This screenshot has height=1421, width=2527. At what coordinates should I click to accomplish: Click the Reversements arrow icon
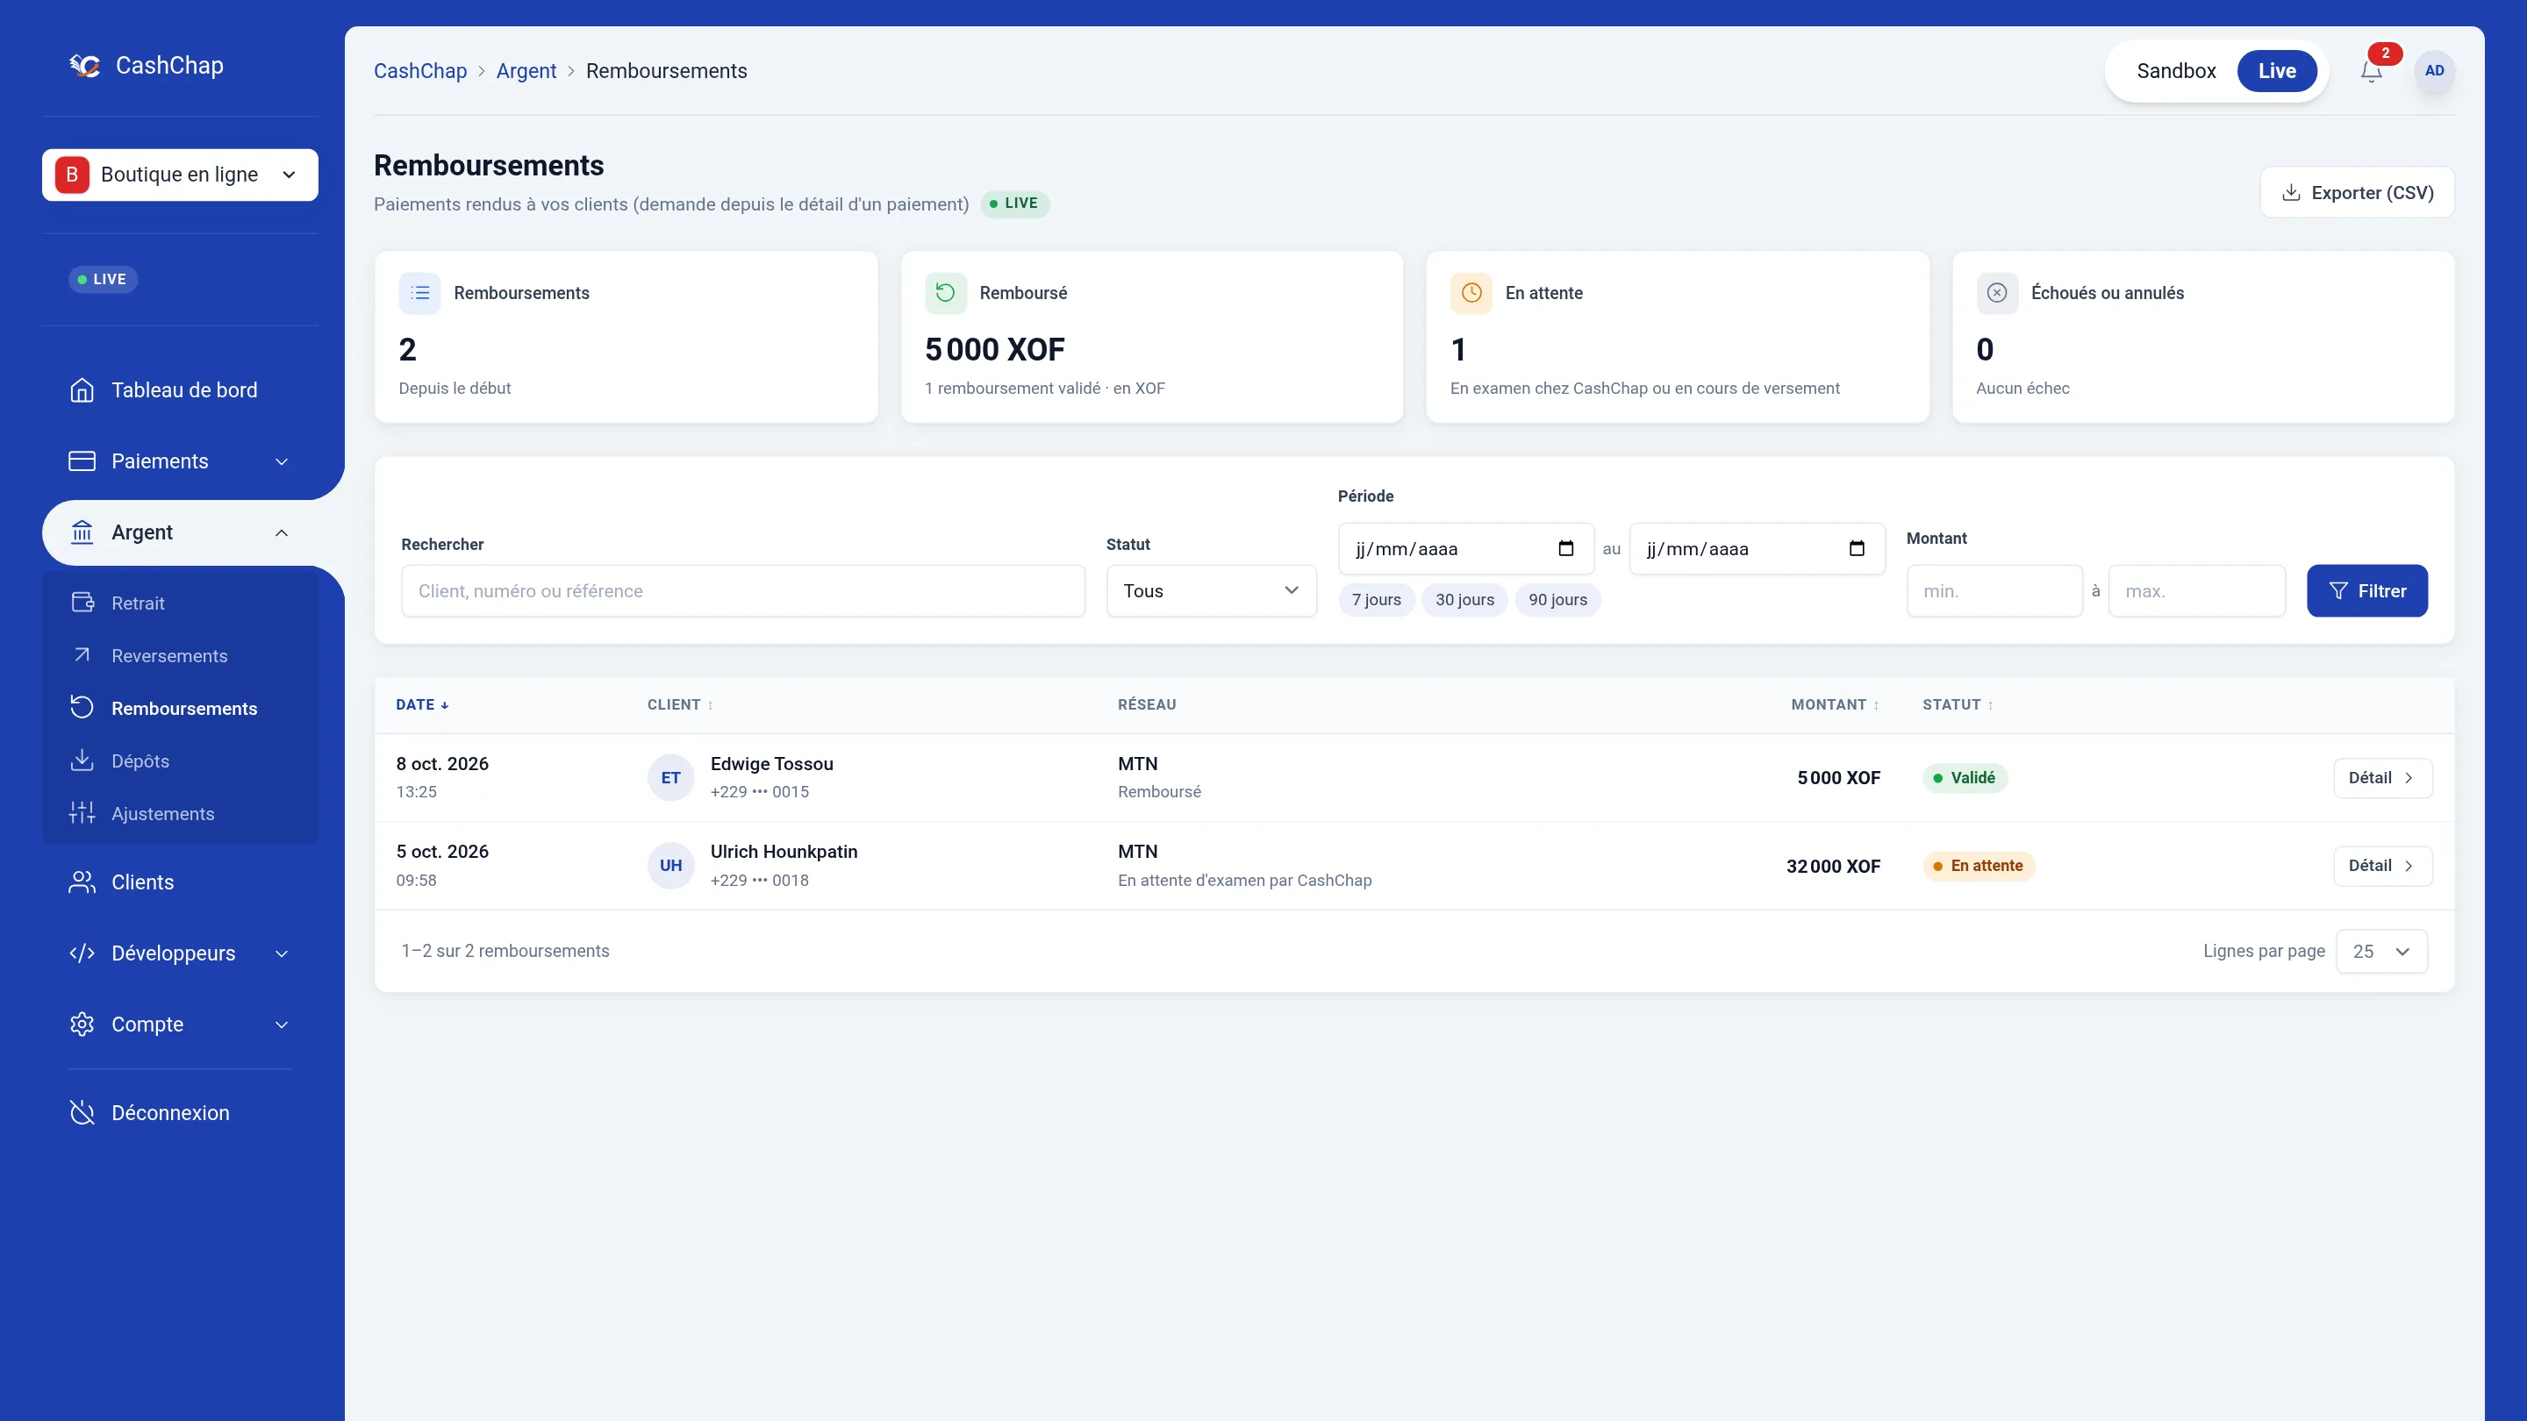click(x=82, y=655)
